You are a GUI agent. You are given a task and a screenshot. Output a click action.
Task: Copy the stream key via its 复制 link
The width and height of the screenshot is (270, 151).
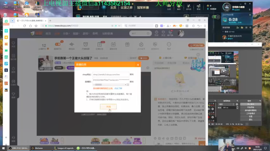click(x=132, y=82)
